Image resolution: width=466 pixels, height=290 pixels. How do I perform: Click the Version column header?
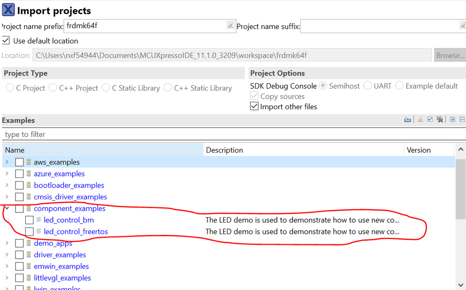430,150
